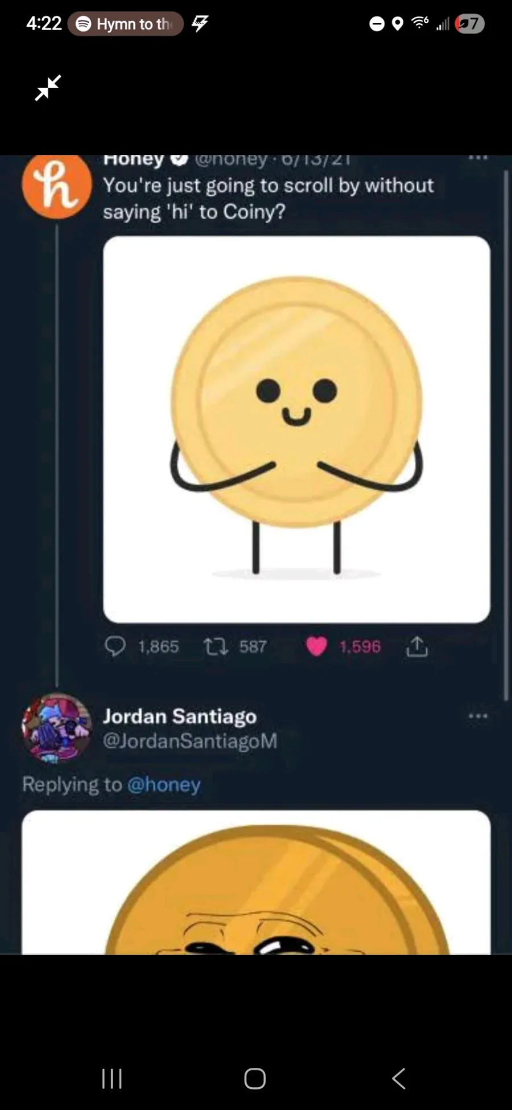512x1110 pixels.
Task: Tap the @JordanSantiagoM handle
Action: click(190, 741)
